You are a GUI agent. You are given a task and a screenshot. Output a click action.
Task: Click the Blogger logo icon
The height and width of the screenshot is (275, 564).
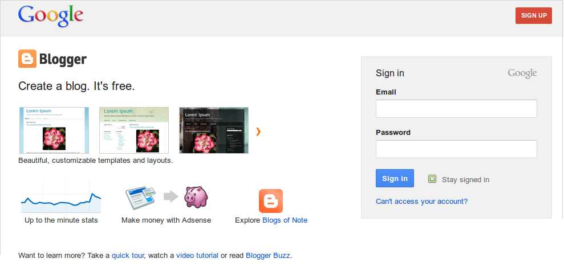[27, 59]
